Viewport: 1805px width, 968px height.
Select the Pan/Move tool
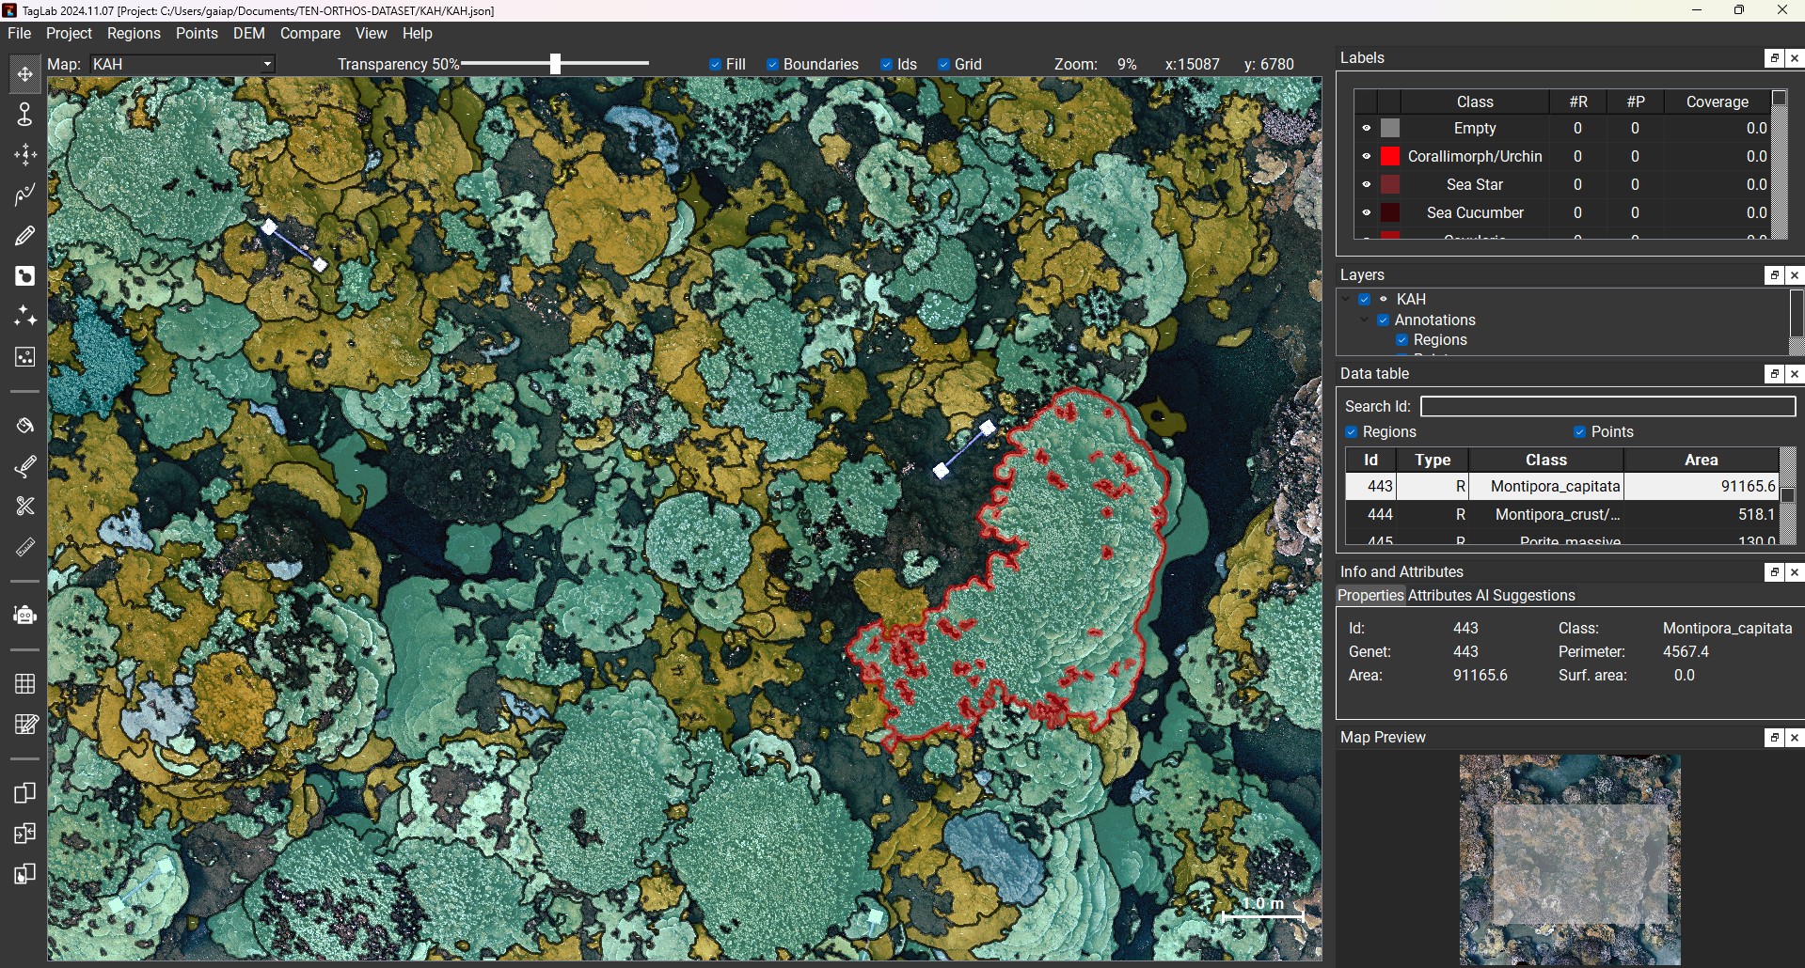(x=25, y=74)
